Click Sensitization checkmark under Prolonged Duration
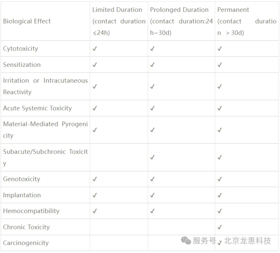Viewport: 280px width, 253px height. pos(152,65)
